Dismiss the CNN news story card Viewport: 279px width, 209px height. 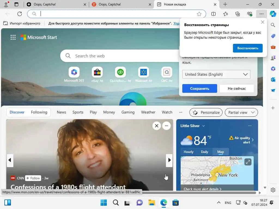click(x=157, y=126)
